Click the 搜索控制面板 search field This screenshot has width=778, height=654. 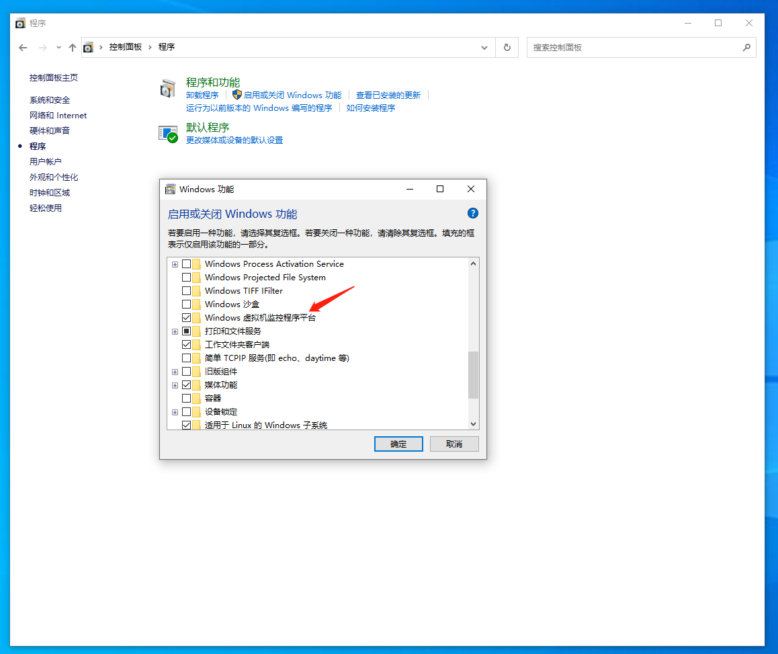click(x=635, y=48)
